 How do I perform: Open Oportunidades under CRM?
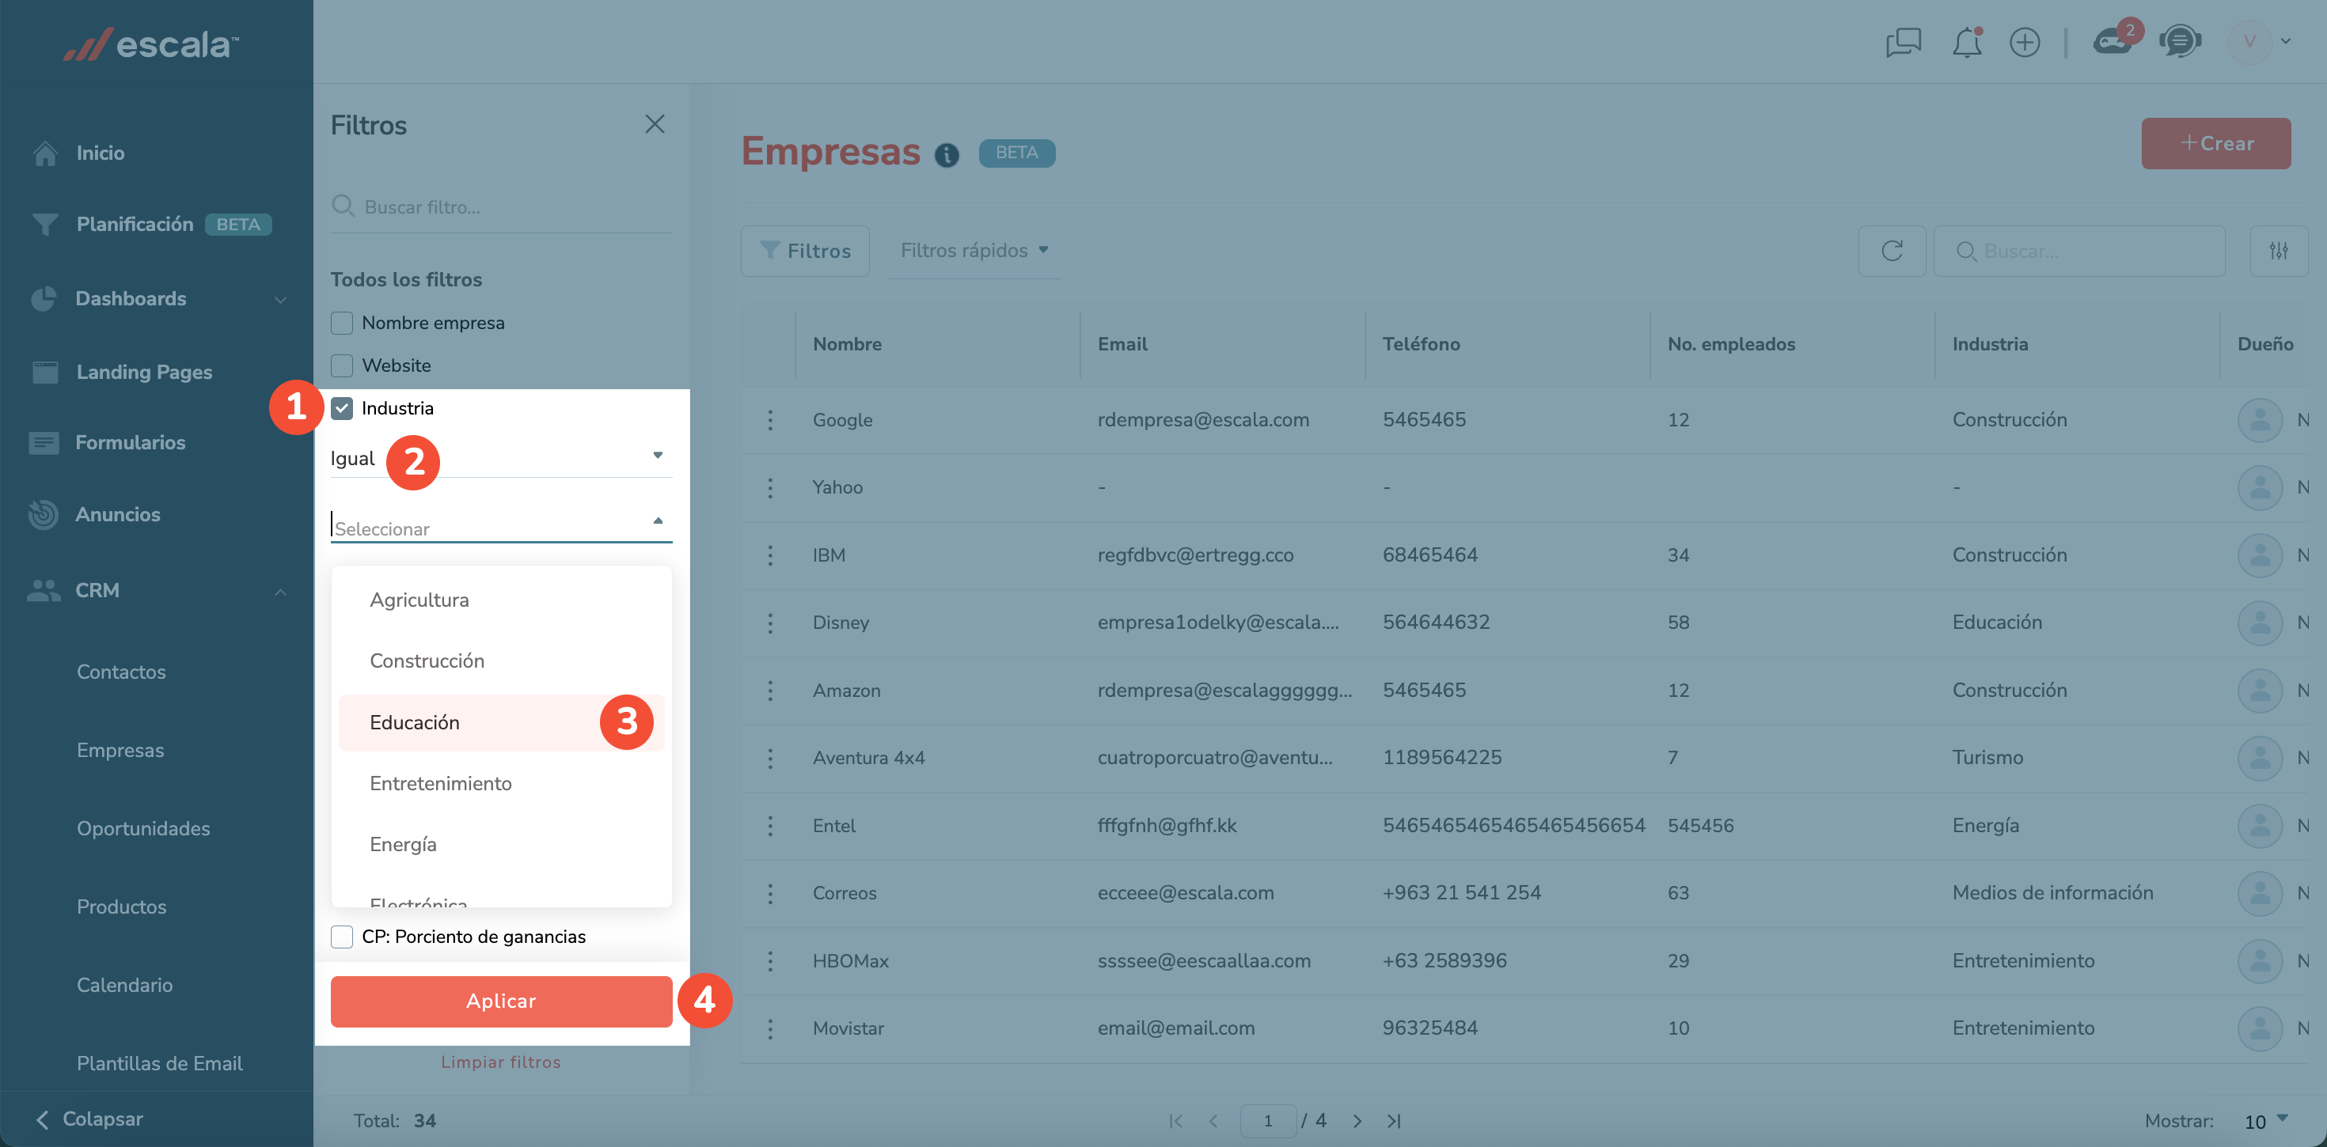click(142, 828)
